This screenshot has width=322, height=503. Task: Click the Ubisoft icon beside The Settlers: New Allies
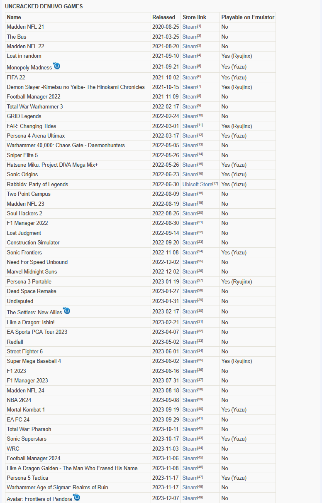point(67,311)
